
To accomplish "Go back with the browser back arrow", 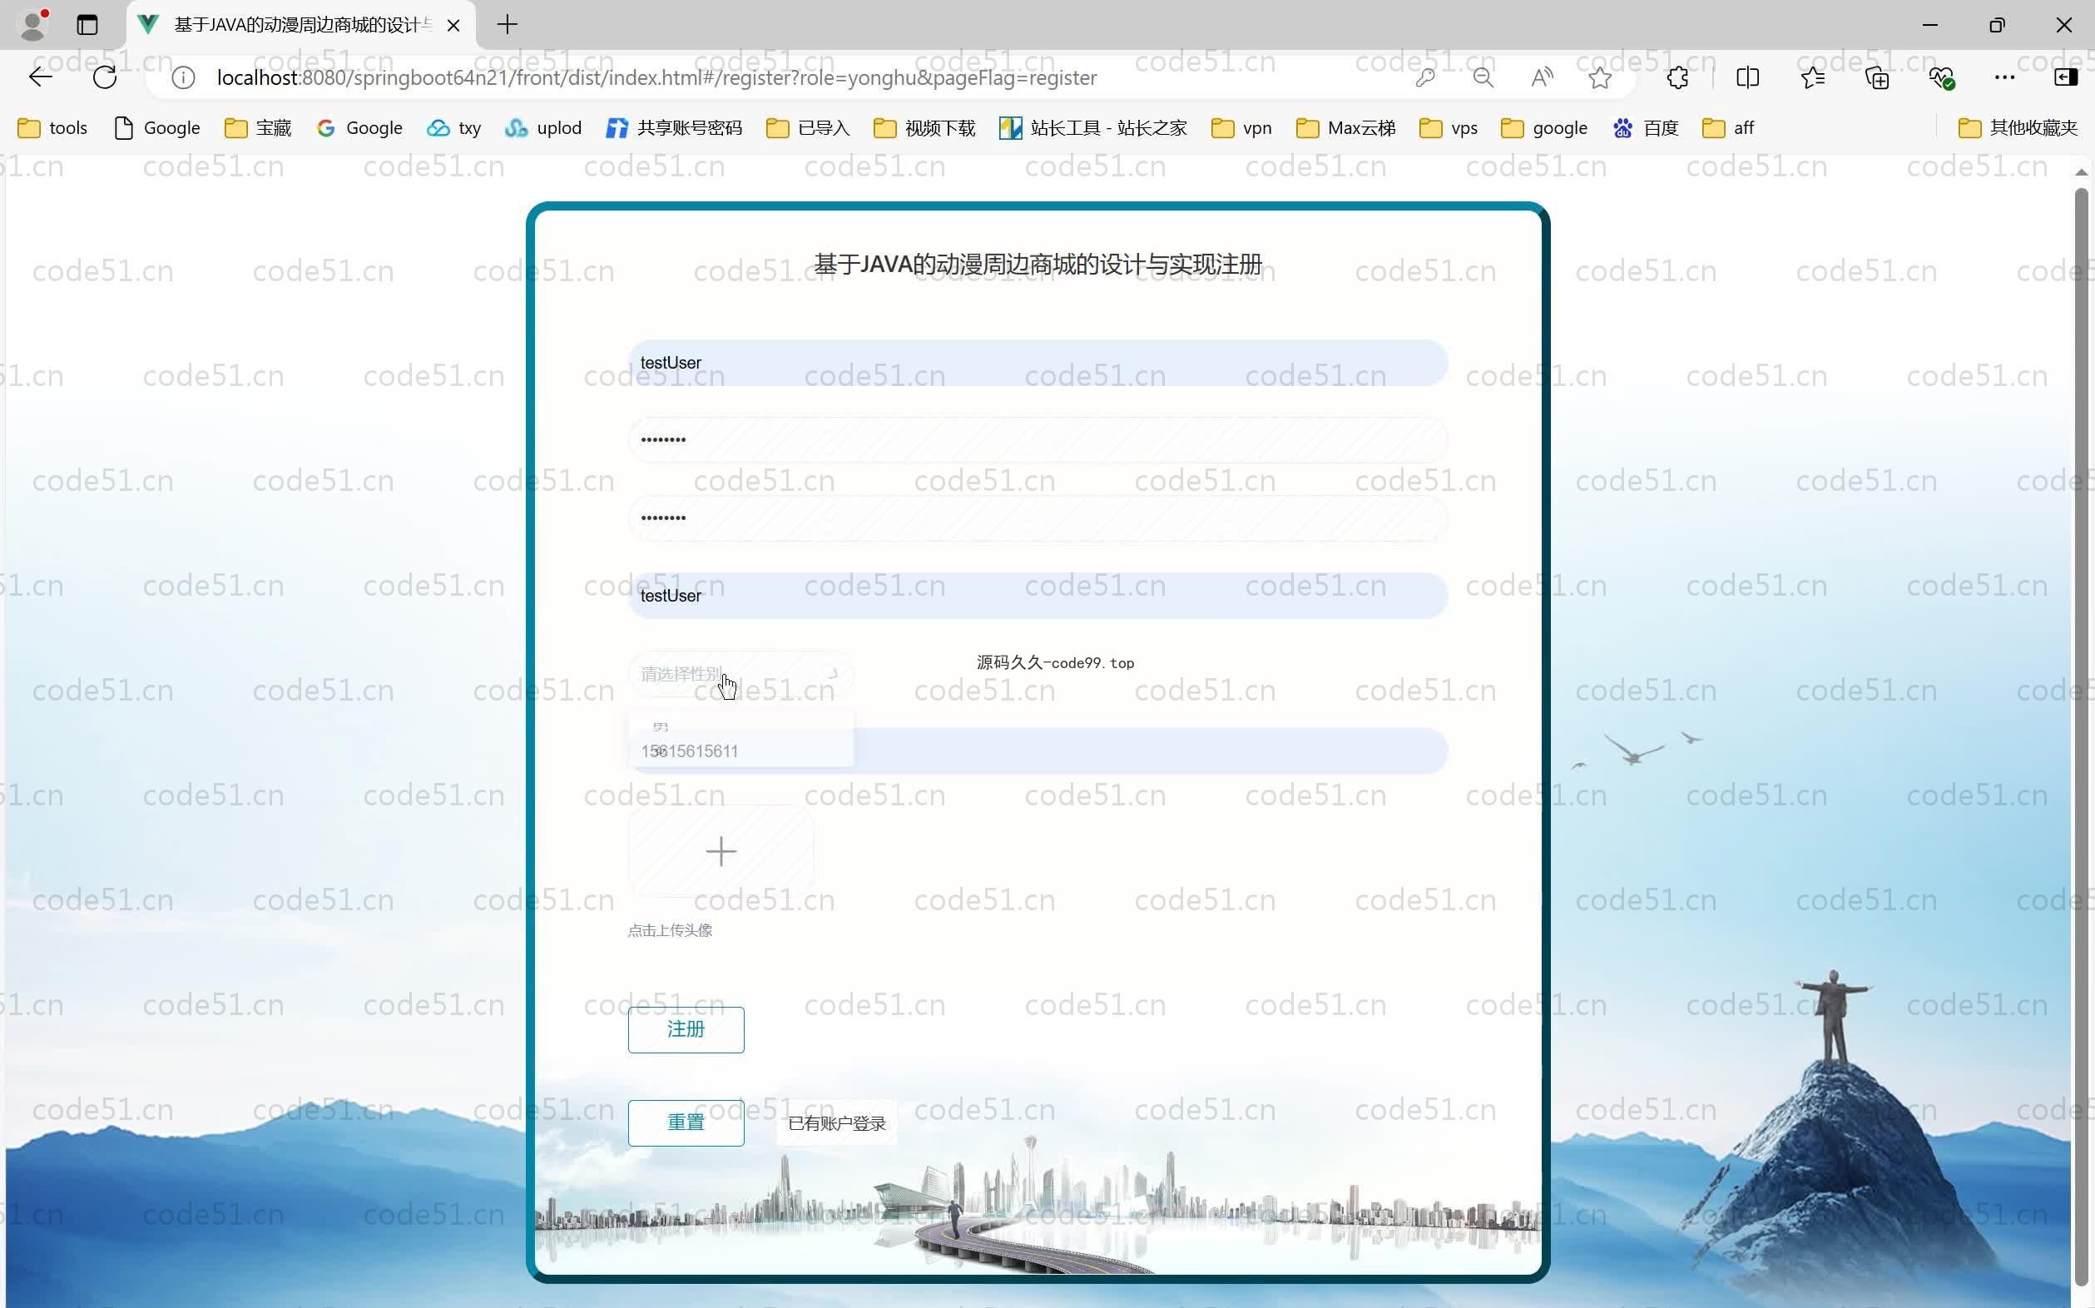I will point(41,78).
